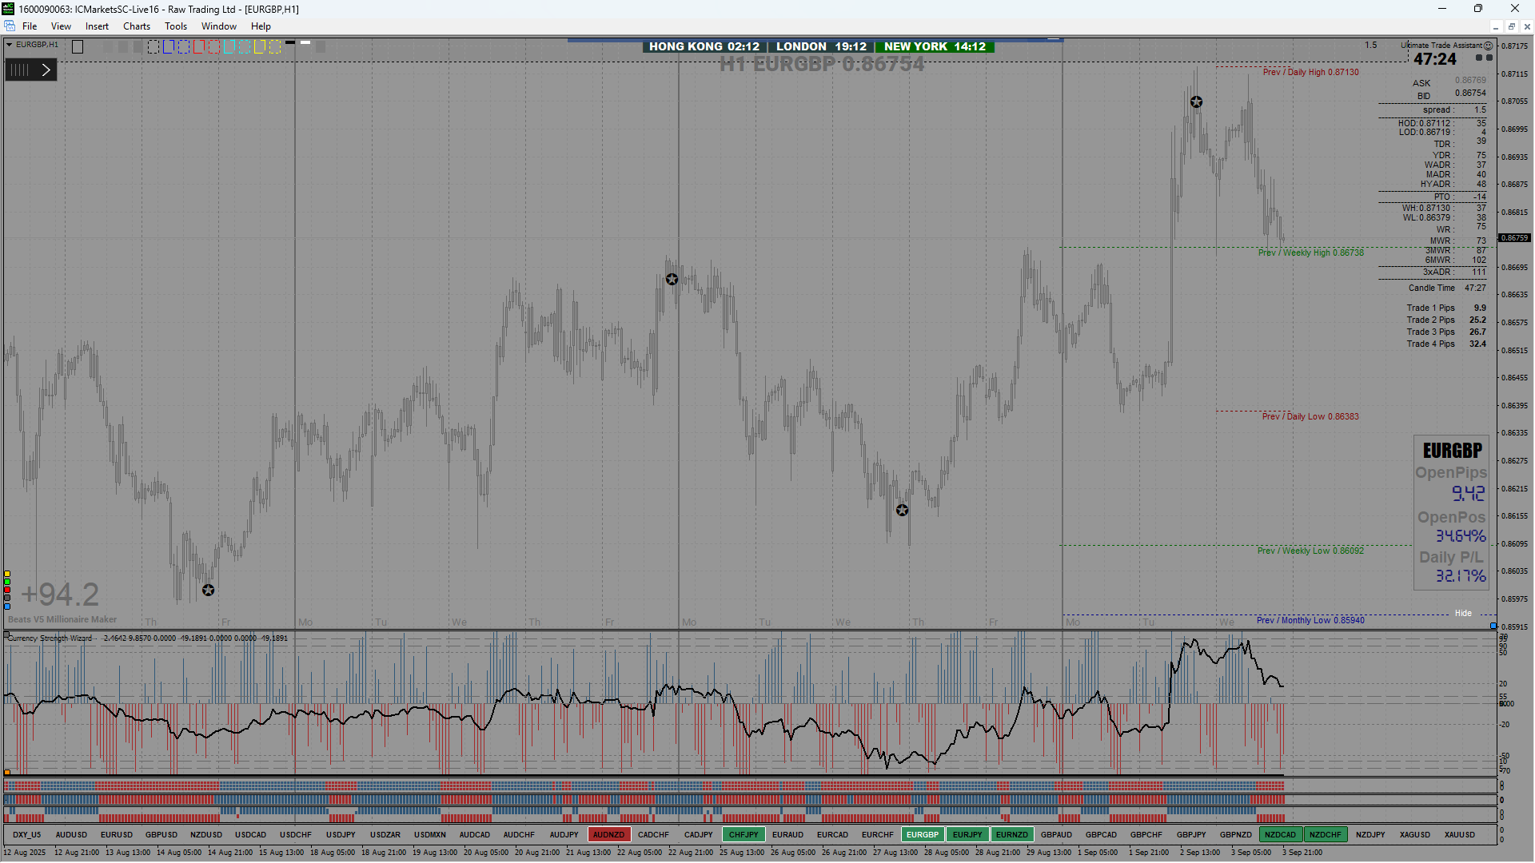Switch to the AUDNZD symbol button
Image resolution: width=1535 pixels, height=863 pixels.
pyautogui.click(x=608, y=834)
